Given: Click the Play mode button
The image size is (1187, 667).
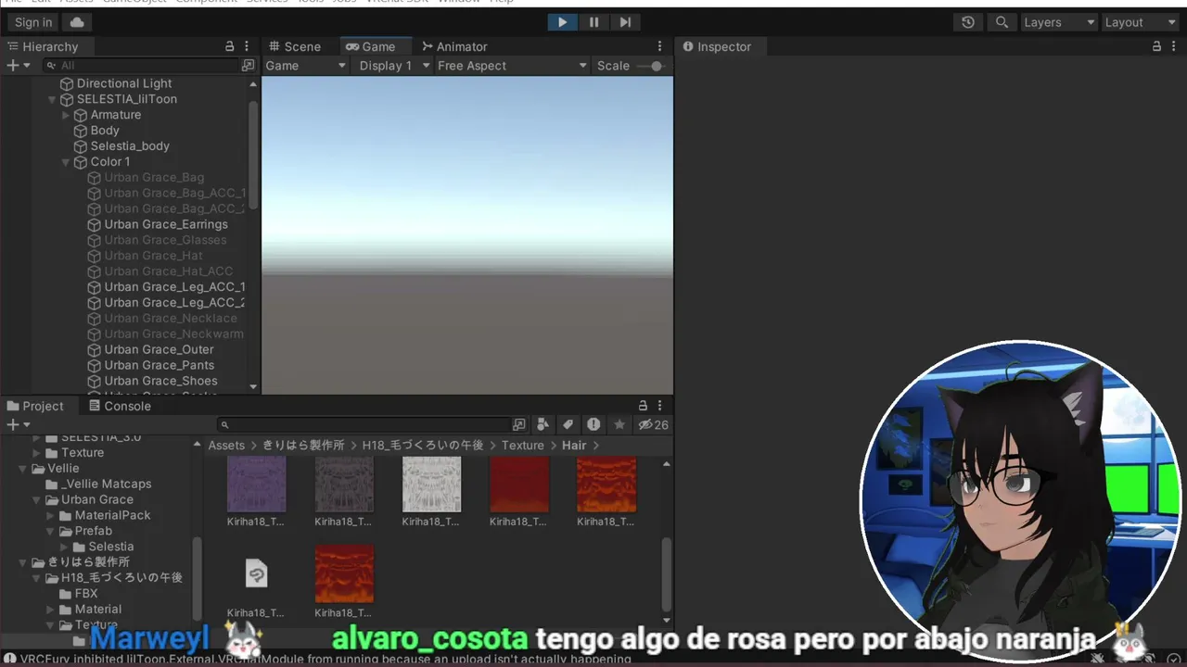Looking at the screenshot, I should pos(562,22).
